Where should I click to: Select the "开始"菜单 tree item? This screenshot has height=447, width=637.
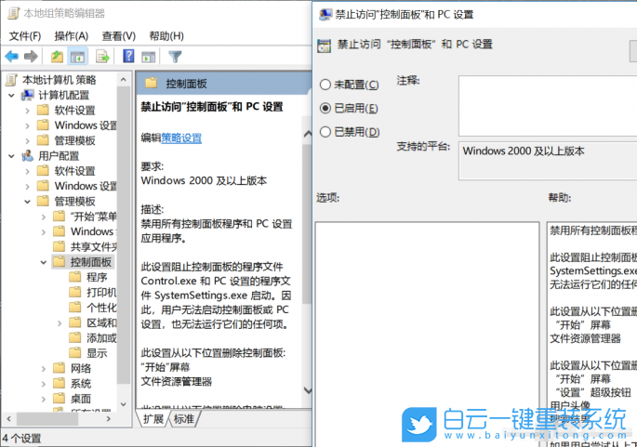tap(93, 217)
